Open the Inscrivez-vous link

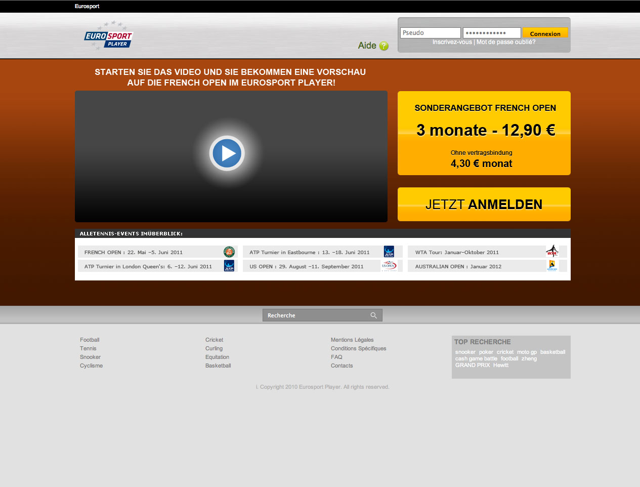[x=452, y=42]
